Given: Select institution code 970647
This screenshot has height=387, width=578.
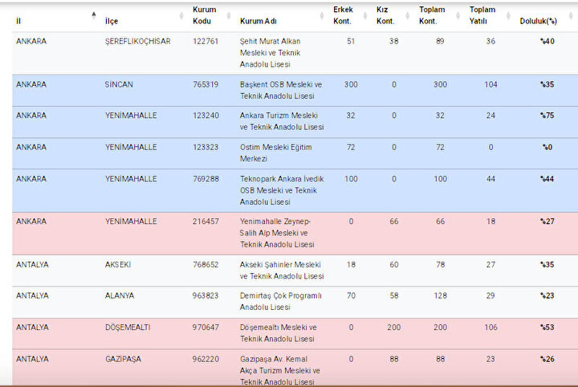Looking at the screenshot, I should coord(206,328).
